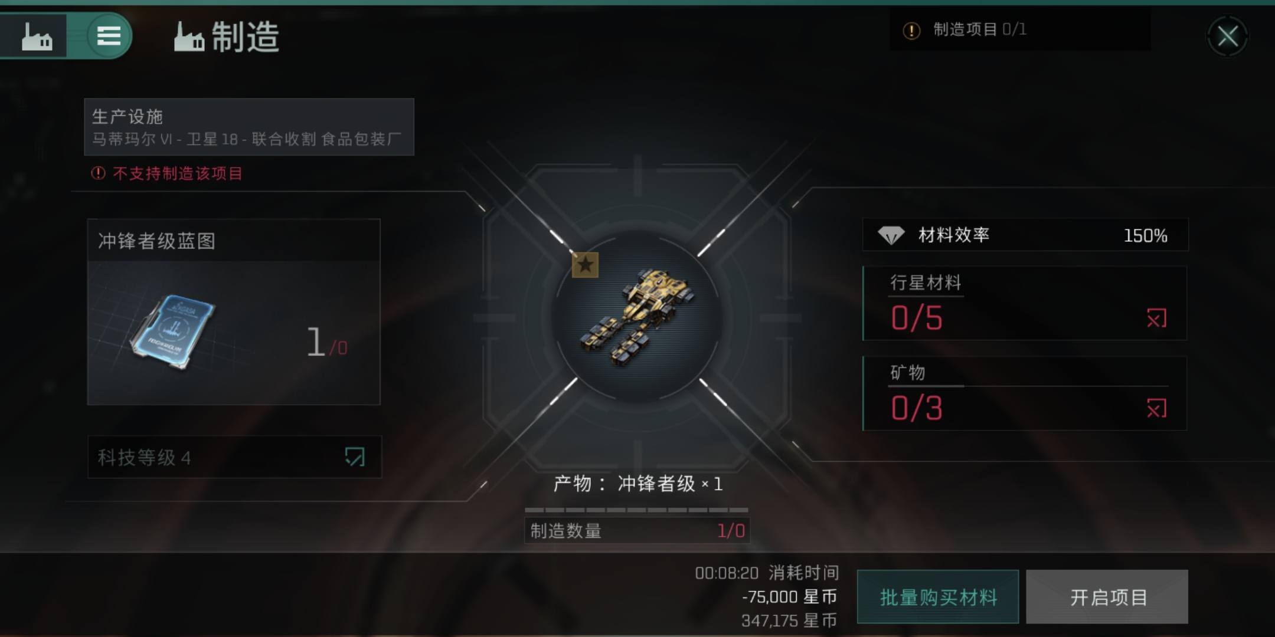
Task: Close the manufacturing window
Action: coord(1228,37)
